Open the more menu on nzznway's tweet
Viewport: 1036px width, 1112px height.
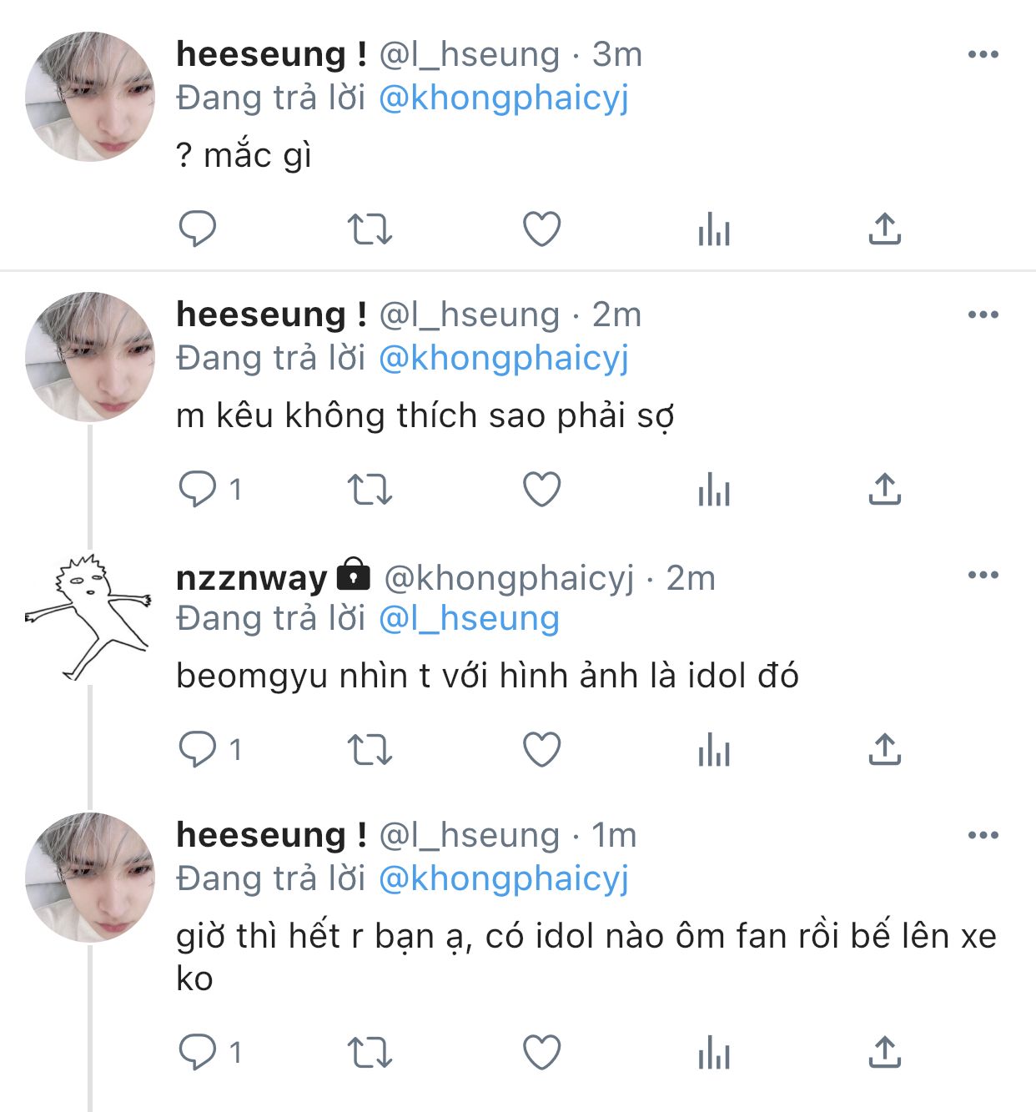click(983, 576)
